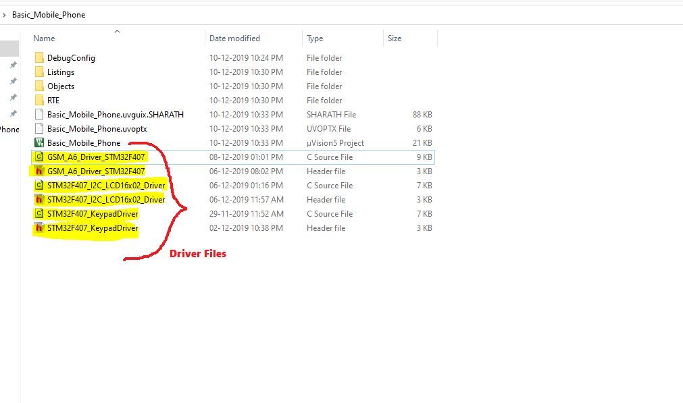The width and height of the screenshot is (683, 403).
Task: Click the 88 KB size cell
Action: pos(422,115)
